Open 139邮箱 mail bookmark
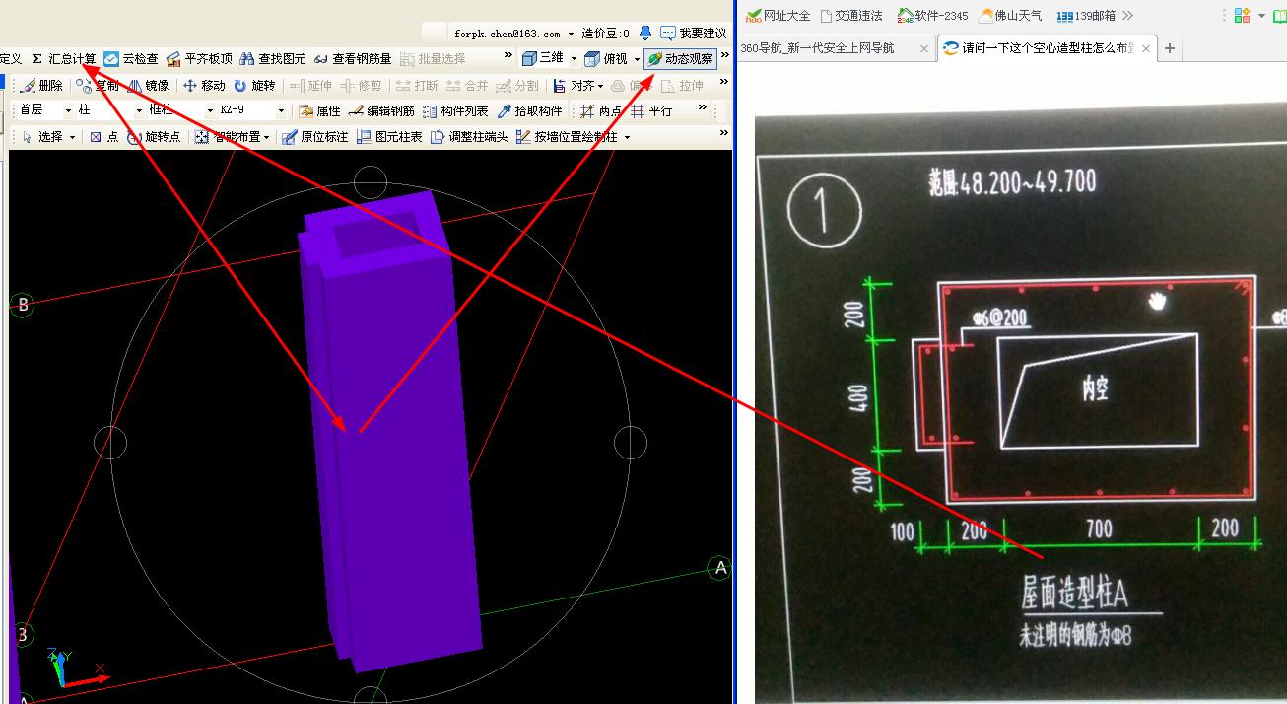This screenshot has height=704, width=1287. 1086,15
